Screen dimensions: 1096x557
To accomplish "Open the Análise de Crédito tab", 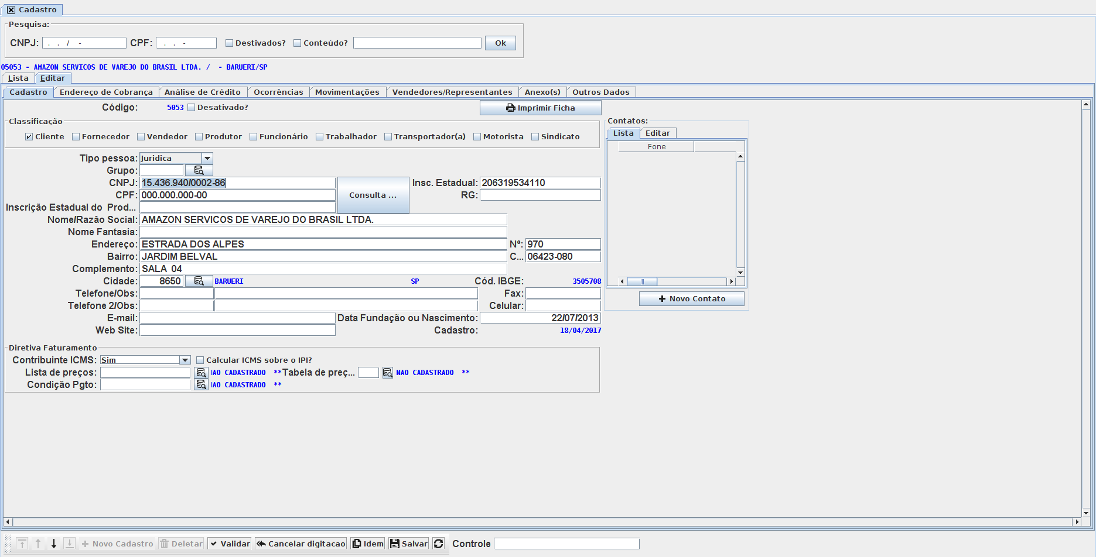I will (x=203, y=92).
